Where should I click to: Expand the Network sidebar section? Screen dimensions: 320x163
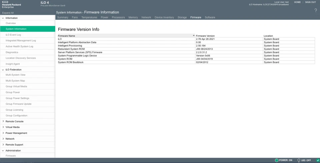point(3,139)
